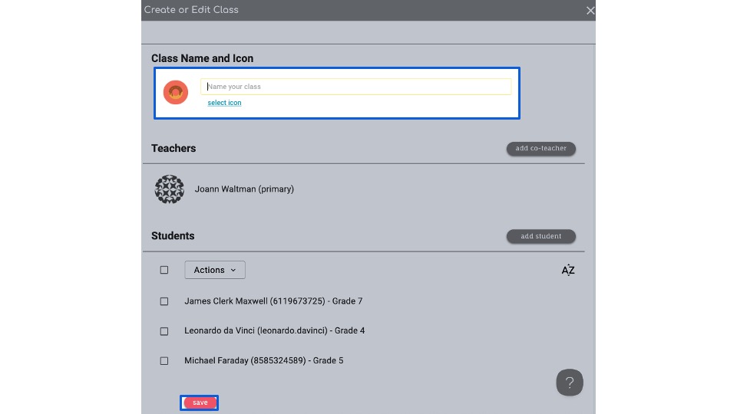Click the add co-teacher button

(541, 148)
